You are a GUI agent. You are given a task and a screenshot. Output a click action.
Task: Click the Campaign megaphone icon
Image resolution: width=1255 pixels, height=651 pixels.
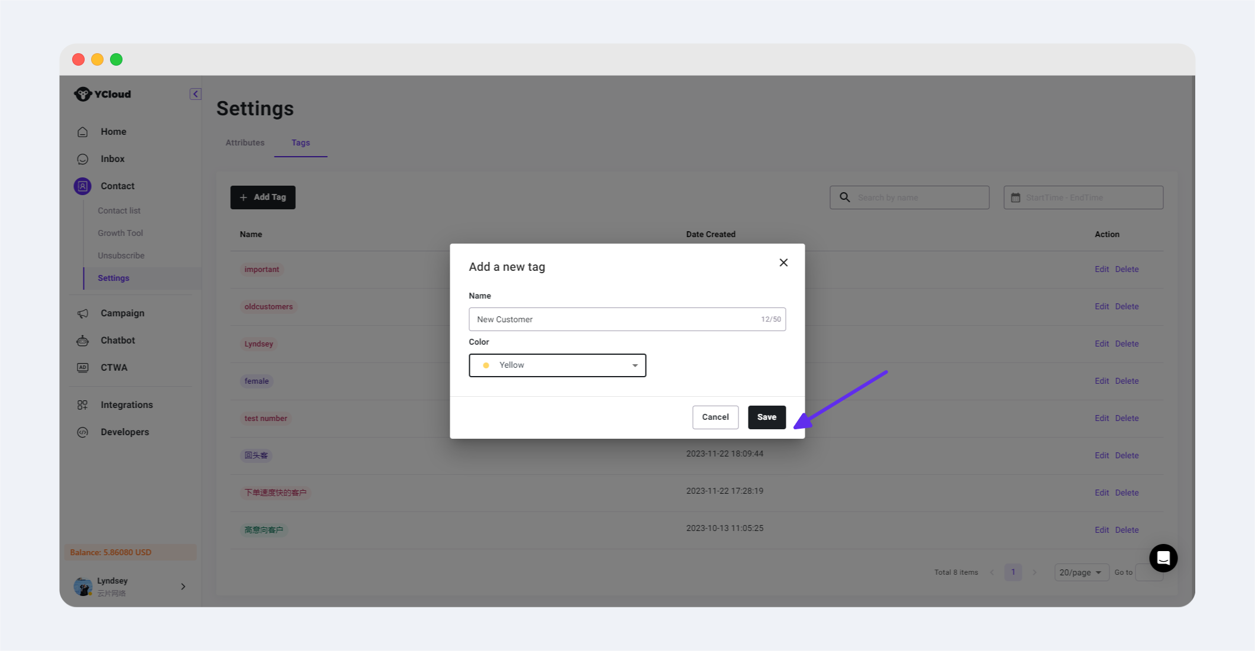pos(83,313)
